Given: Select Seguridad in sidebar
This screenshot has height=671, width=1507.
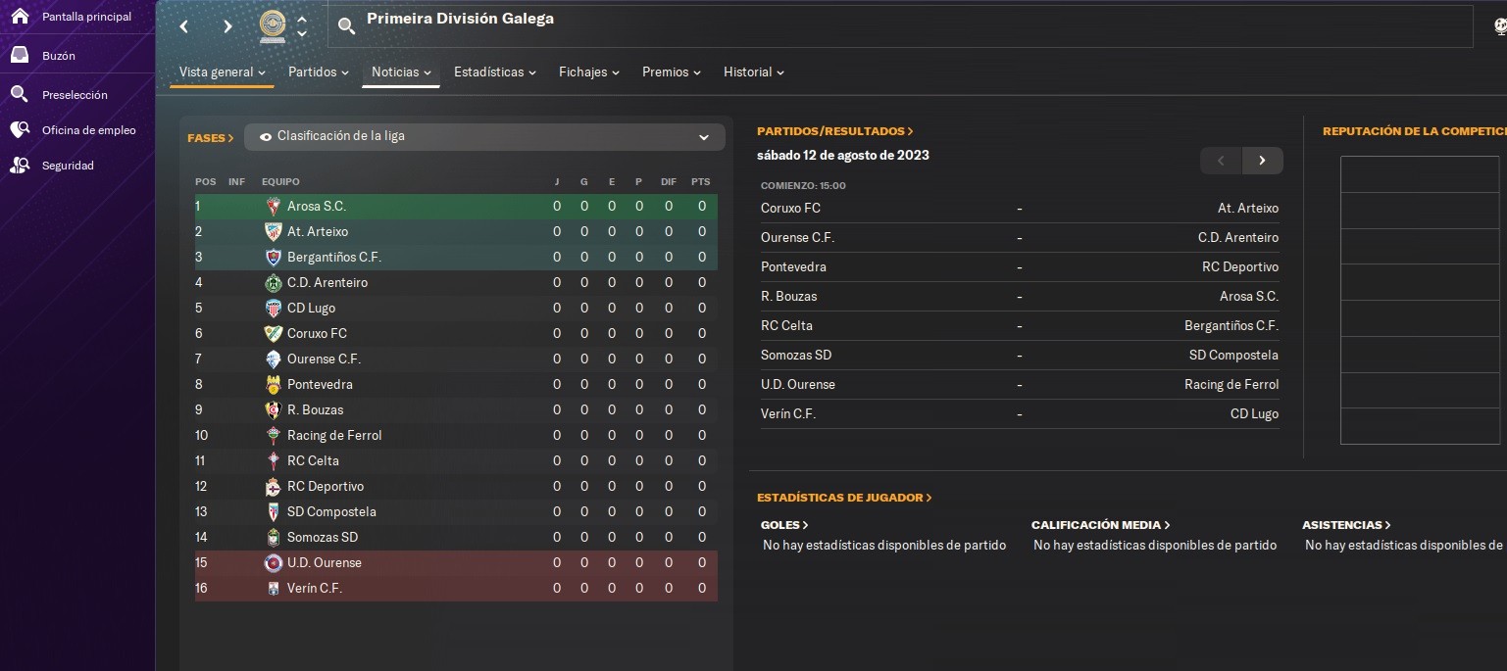Looking at the screenshot, I should click(68, 166).
